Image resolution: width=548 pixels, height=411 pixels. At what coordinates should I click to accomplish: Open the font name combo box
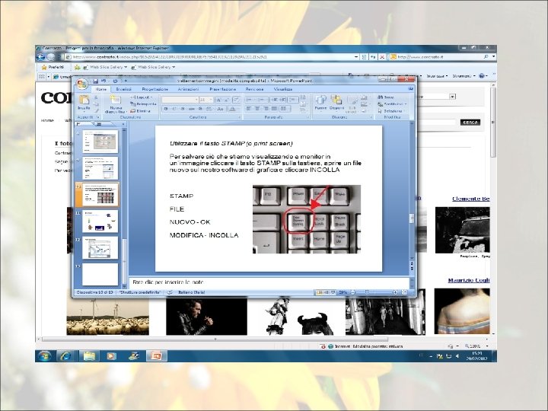coord(180,100)
